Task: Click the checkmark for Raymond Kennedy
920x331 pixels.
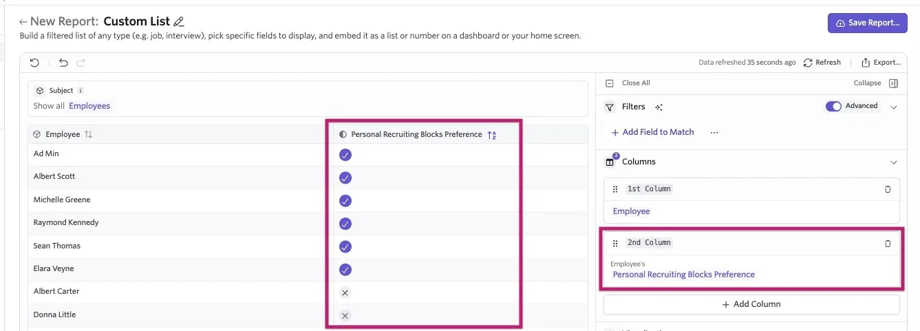Action: (345, 224)
